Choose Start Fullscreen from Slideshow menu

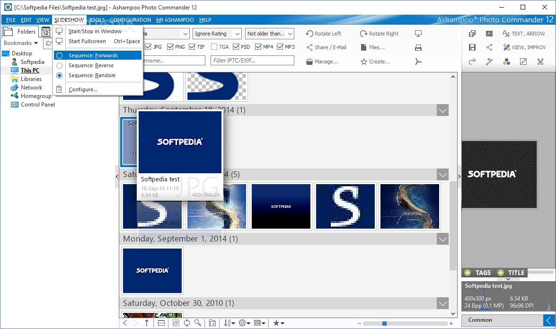coord(97,41)
